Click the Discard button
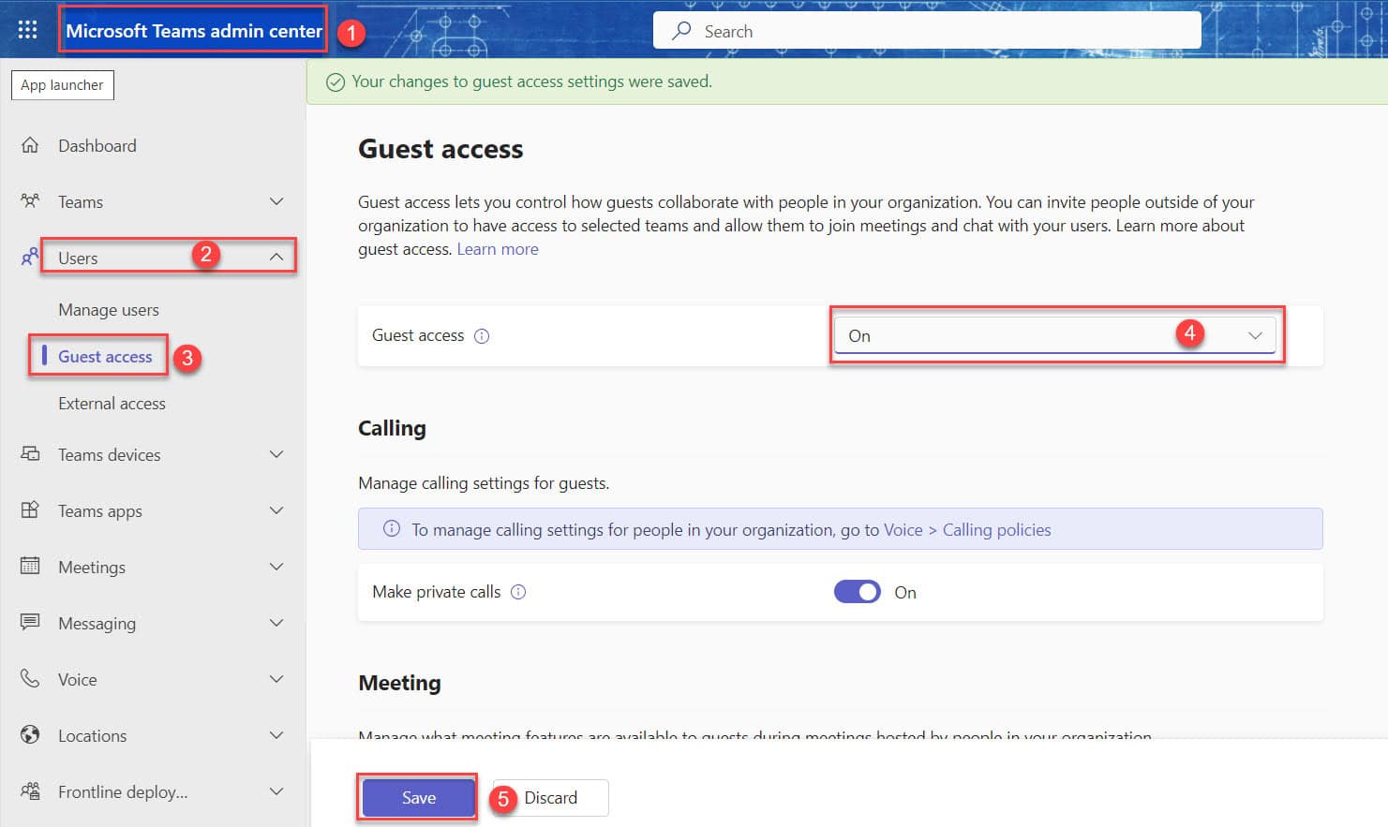The height and width of the screenshot is (827, 1388). pos(551,798)
